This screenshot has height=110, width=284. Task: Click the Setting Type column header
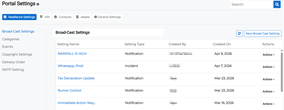tap(134, 44)
